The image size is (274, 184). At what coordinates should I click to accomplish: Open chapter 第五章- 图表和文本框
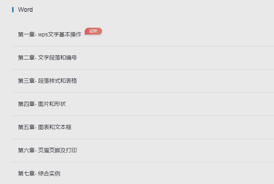click(143, 127)
